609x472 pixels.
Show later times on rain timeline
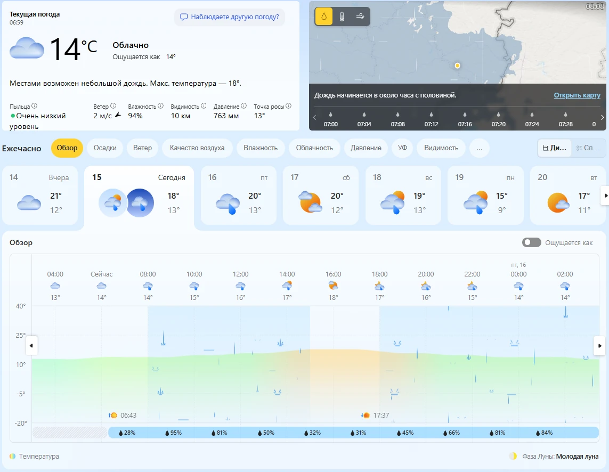(x=602, y=117)
